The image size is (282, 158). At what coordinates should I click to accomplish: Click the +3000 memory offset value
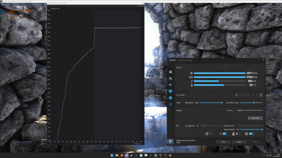point(196,103)
